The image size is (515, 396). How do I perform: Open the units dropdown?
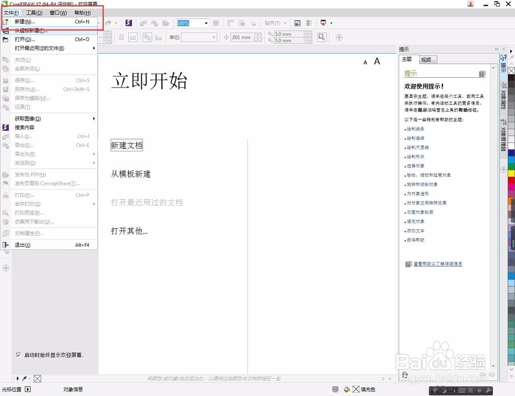(x=214, y=37)
